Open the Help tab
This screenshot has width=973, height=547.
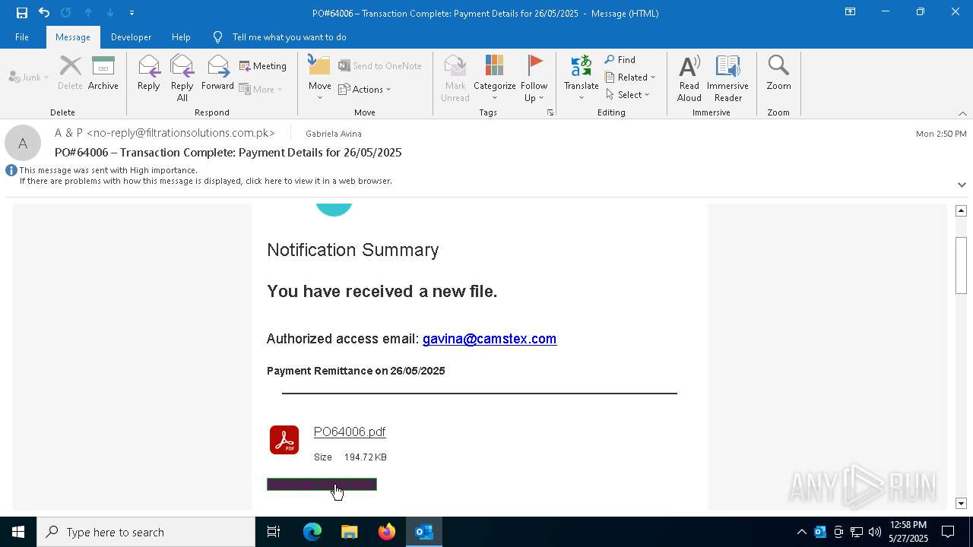(181, 37)
